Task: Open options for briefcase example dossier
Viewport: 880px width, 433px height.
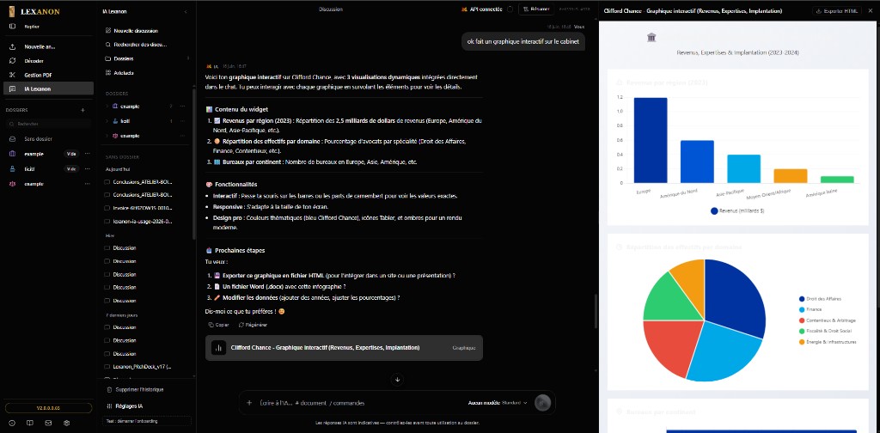Action: pyautogui.click(x=87, y=154)
